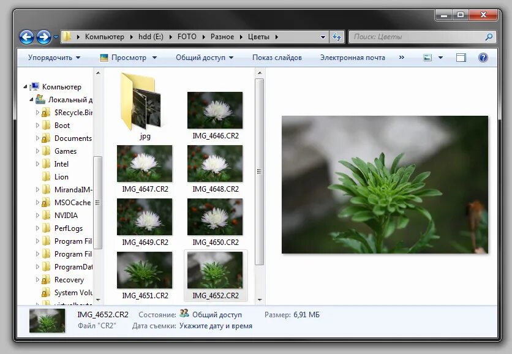This screenshot has width=512, height=354.
Task: Click the Просмотр toolbar button
Action: click(x=123, y=58)
